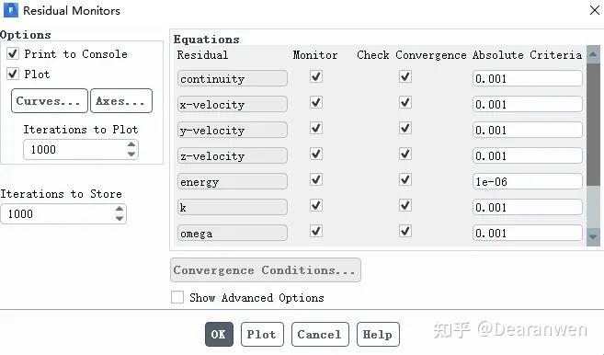Open the Axes settings button
This screenshot has width=604, height=355.
click(121, 101)
